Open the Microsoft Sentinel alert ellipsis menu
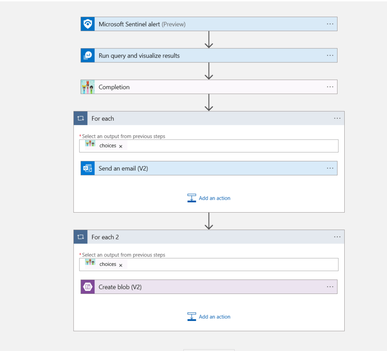This screenshot has width=387, height=351. 330,24
